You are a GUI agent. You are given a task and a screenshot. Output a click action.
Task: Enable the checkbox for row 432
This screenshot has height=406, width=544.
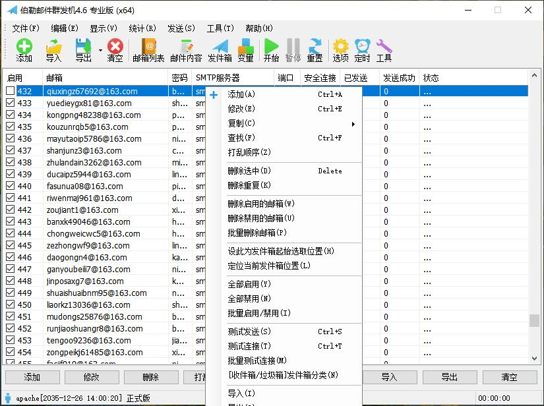tap(11, 92)
